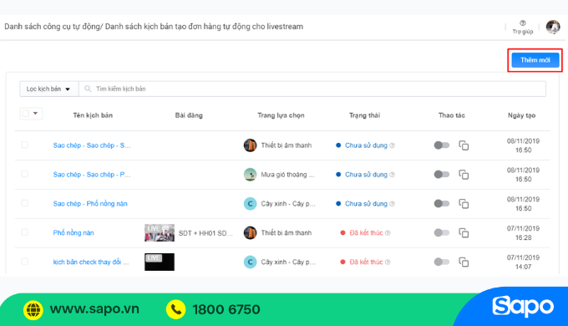Viewport: 568px width, 326px height.
Task: Toggle switch for Phố nồng nàn row
Action: coord(442,232)
